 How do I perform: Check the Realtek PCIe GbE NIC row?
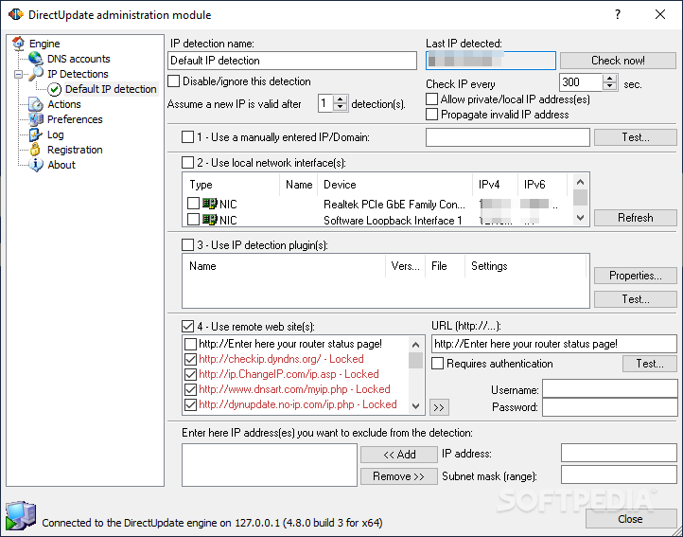193,204
